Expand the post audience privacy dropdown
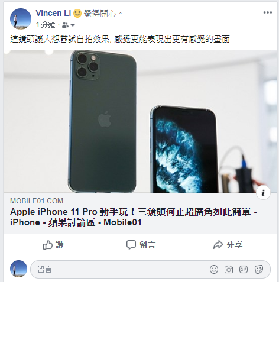The height and width of the screenshot is (346, 279). (x=69, y=25)
